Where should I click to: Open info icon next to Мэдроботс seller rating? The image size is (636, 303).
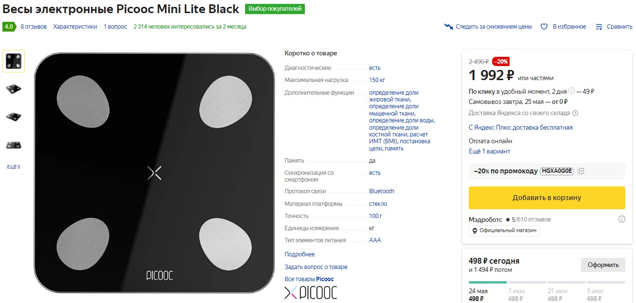622,219
